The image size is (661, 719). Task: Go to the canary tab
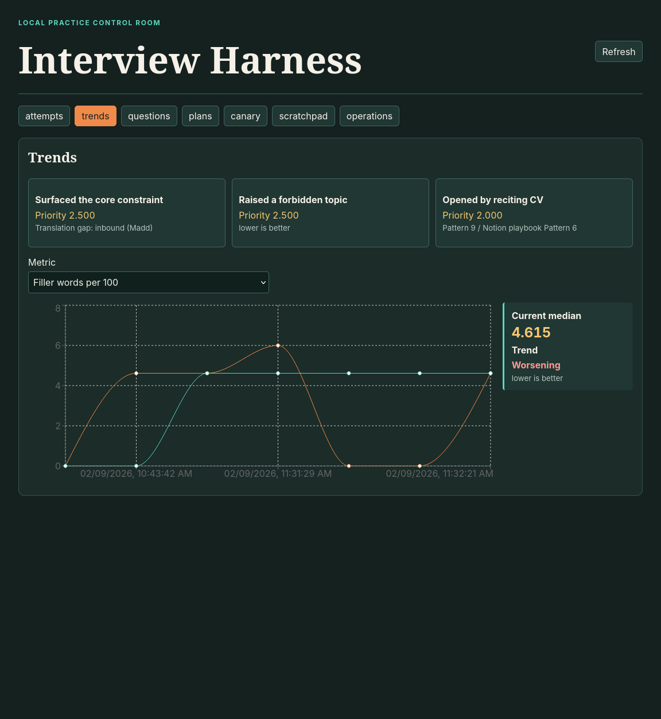click(246, 116)
